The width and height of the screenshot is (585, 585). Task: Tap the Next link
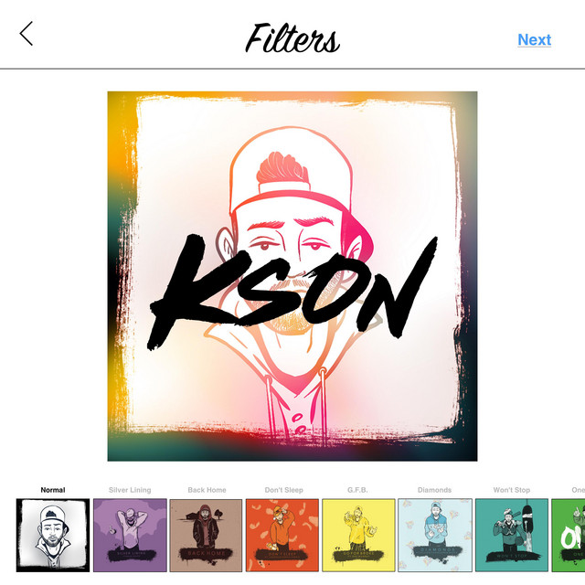pyautogui.click(x=534, y=39)
